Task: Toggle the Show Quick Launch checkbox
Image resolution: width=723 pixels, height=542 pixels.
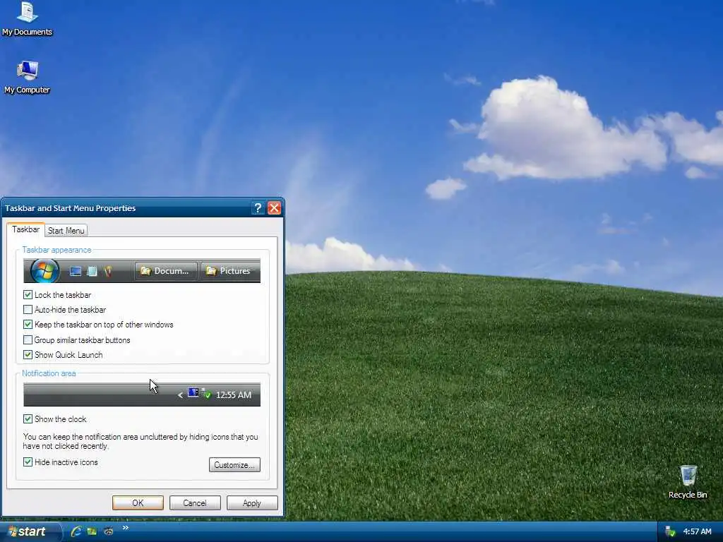Action: 28,354
